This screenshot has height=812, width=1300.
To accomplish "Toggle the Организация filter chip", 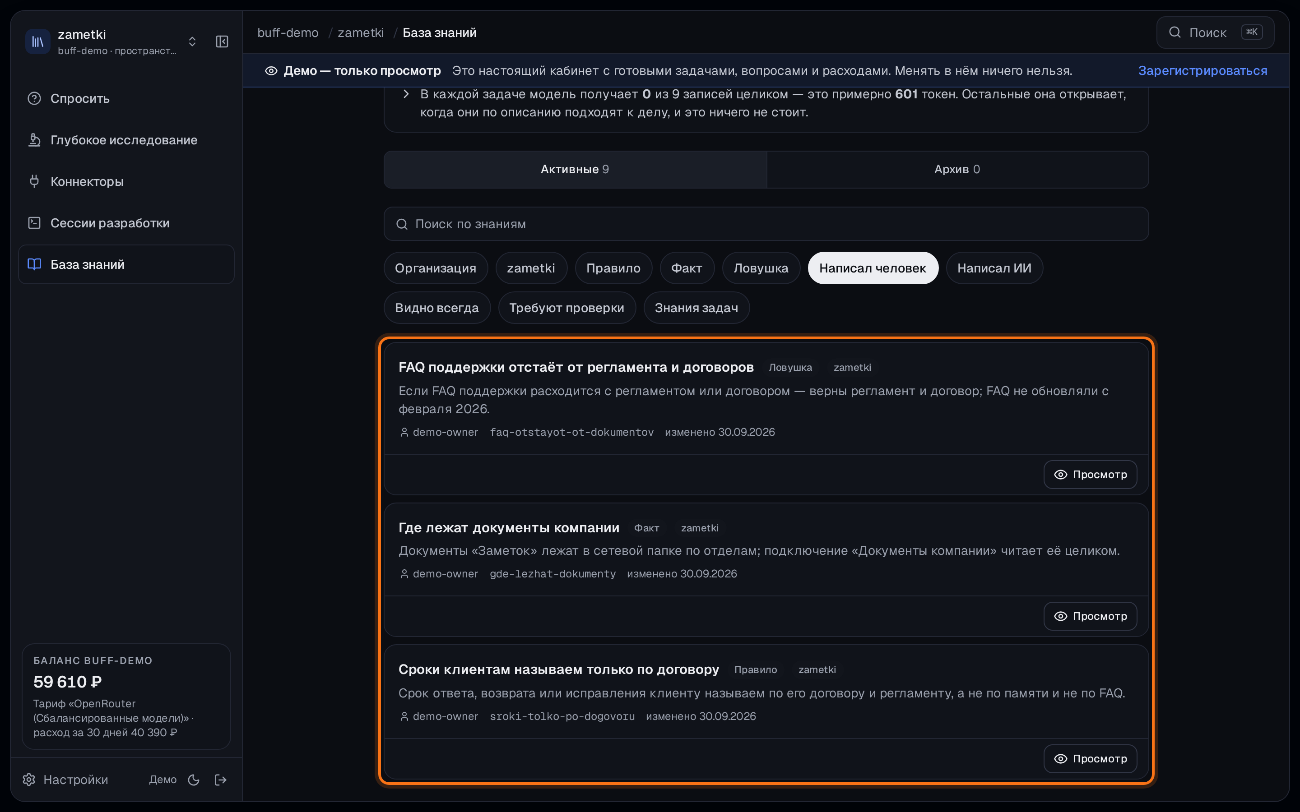I will (436, 268).
